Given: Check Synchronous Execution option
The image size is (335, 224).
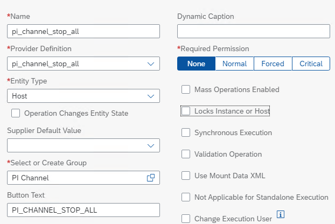Looking at the screenshot, I should pos(186,132).
